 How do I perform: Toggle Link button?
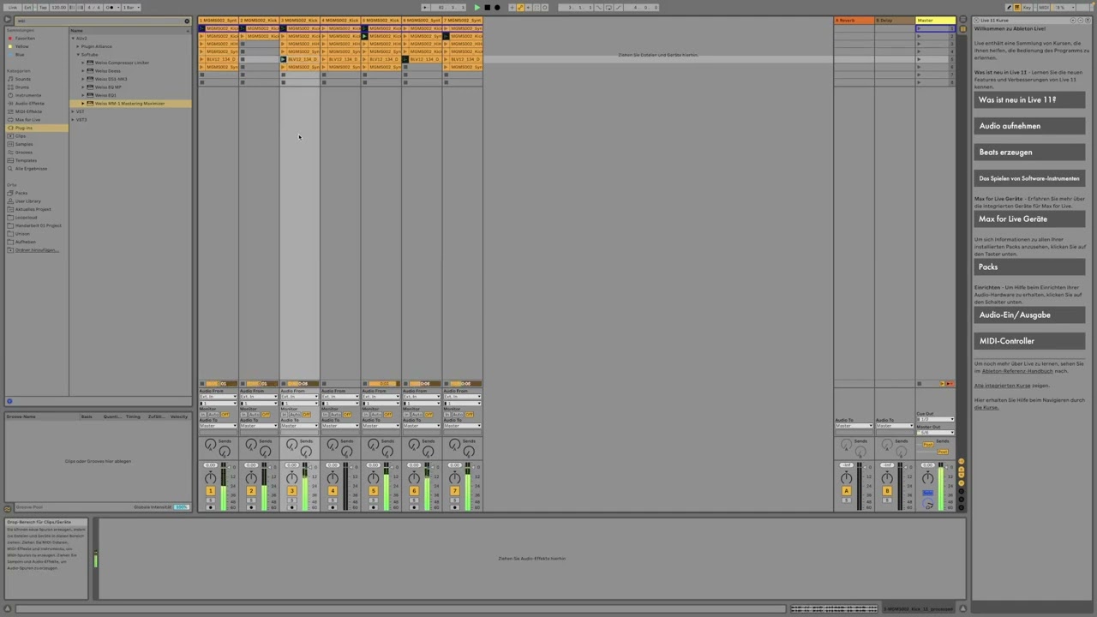pyautogui.click(x=12, y=8)
